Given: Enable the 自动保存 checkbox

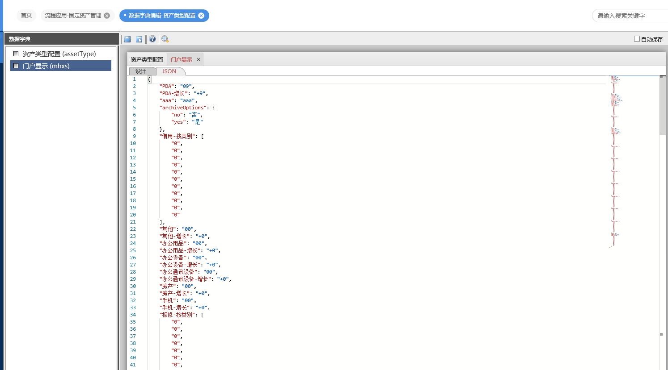Looking at the screenshot, I should (x=637, y=39).
